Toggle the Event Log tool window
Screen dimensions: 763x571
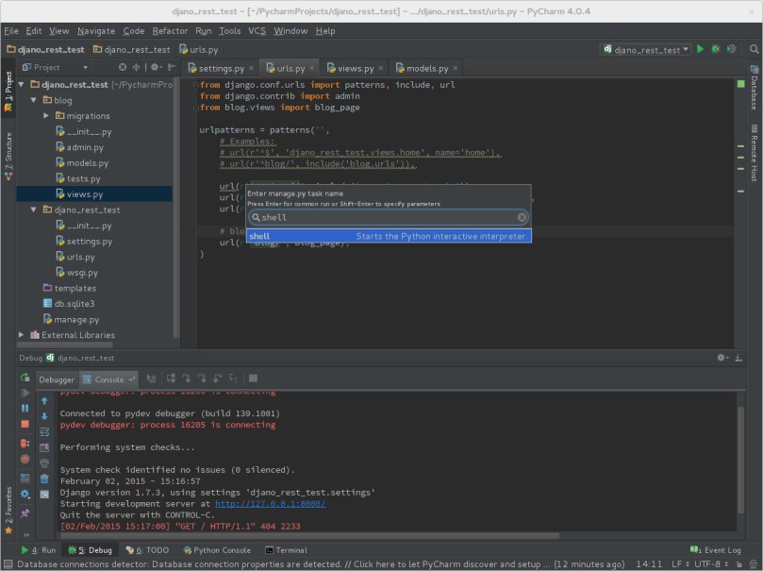716,550
